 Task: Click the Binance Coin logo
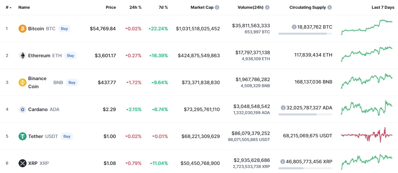pyautogui.click(x=23, y=82)
